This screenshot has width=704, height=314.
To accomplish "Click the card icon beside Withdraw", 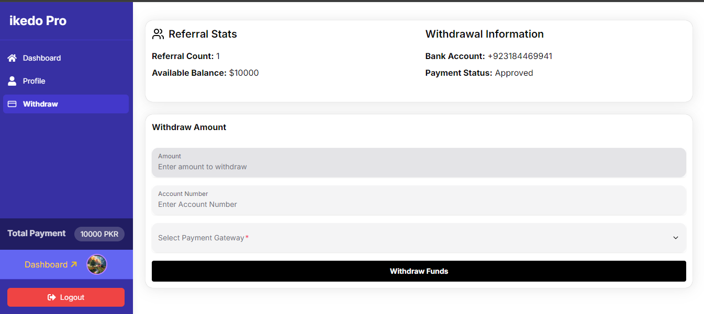I will (x=12, y=104).
